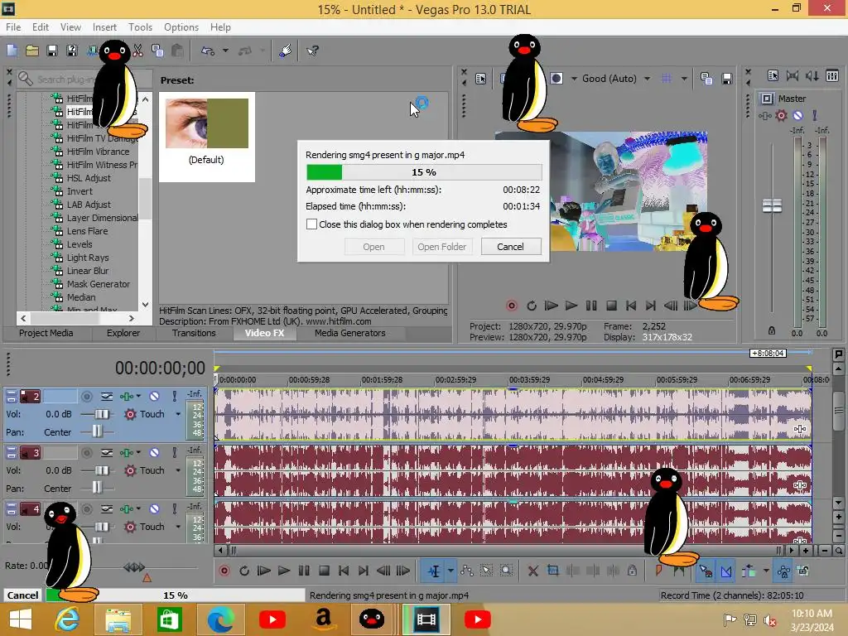Image resolution: width=848 pixels, height=636 pixels.
Task: Arm track 3 for record
Action: [86, 453]
